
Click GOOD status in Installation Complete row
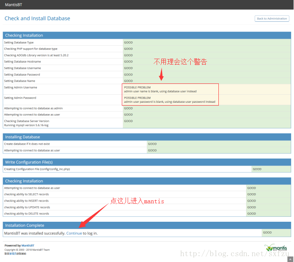(x=267, y=232)
